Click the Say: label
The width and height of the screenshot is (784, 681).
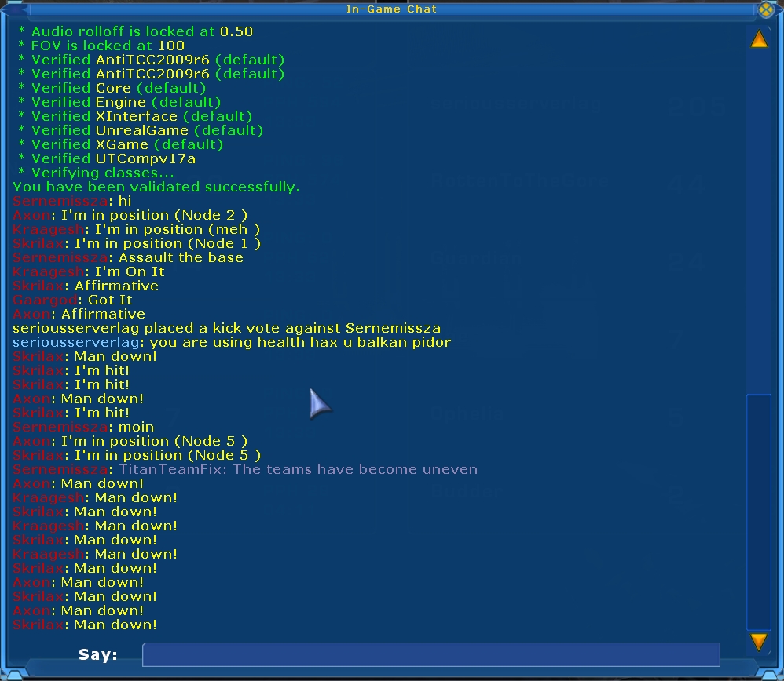[98, 654]
